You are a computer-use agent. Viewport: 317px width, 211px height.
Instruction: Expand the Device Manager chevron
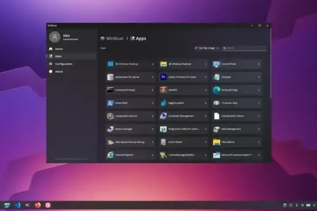click(x=153, y=129)
